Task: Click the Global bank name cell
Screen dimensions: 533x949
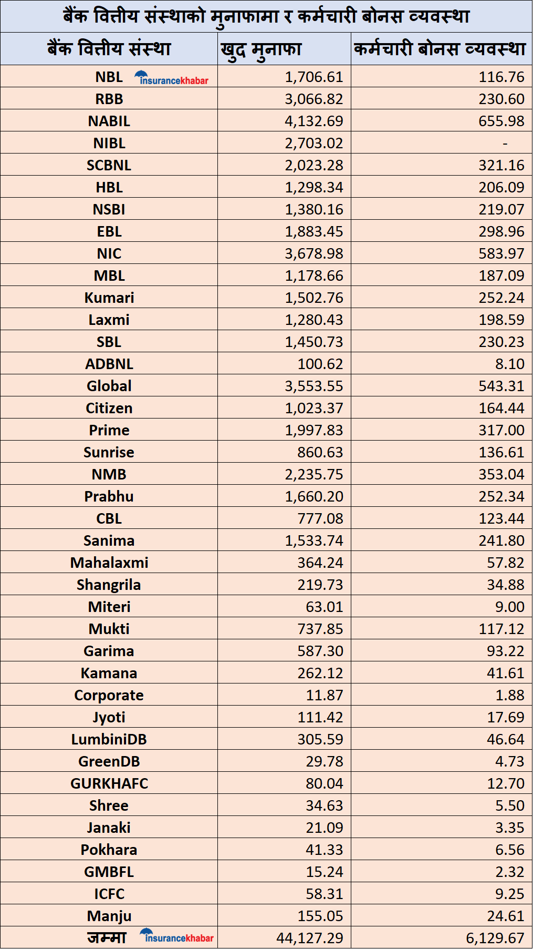Action: [109, 386]
